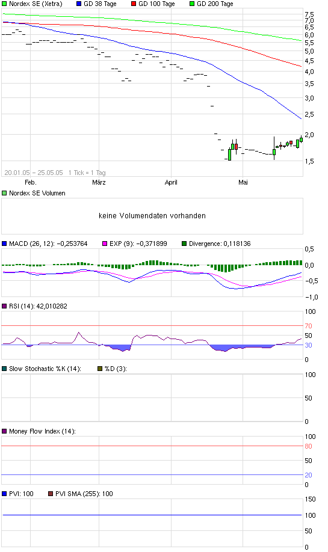This screenshot has width=328, height=552.
Task: Click the PVI axis value '150'
Action: (x=311, y=499)
